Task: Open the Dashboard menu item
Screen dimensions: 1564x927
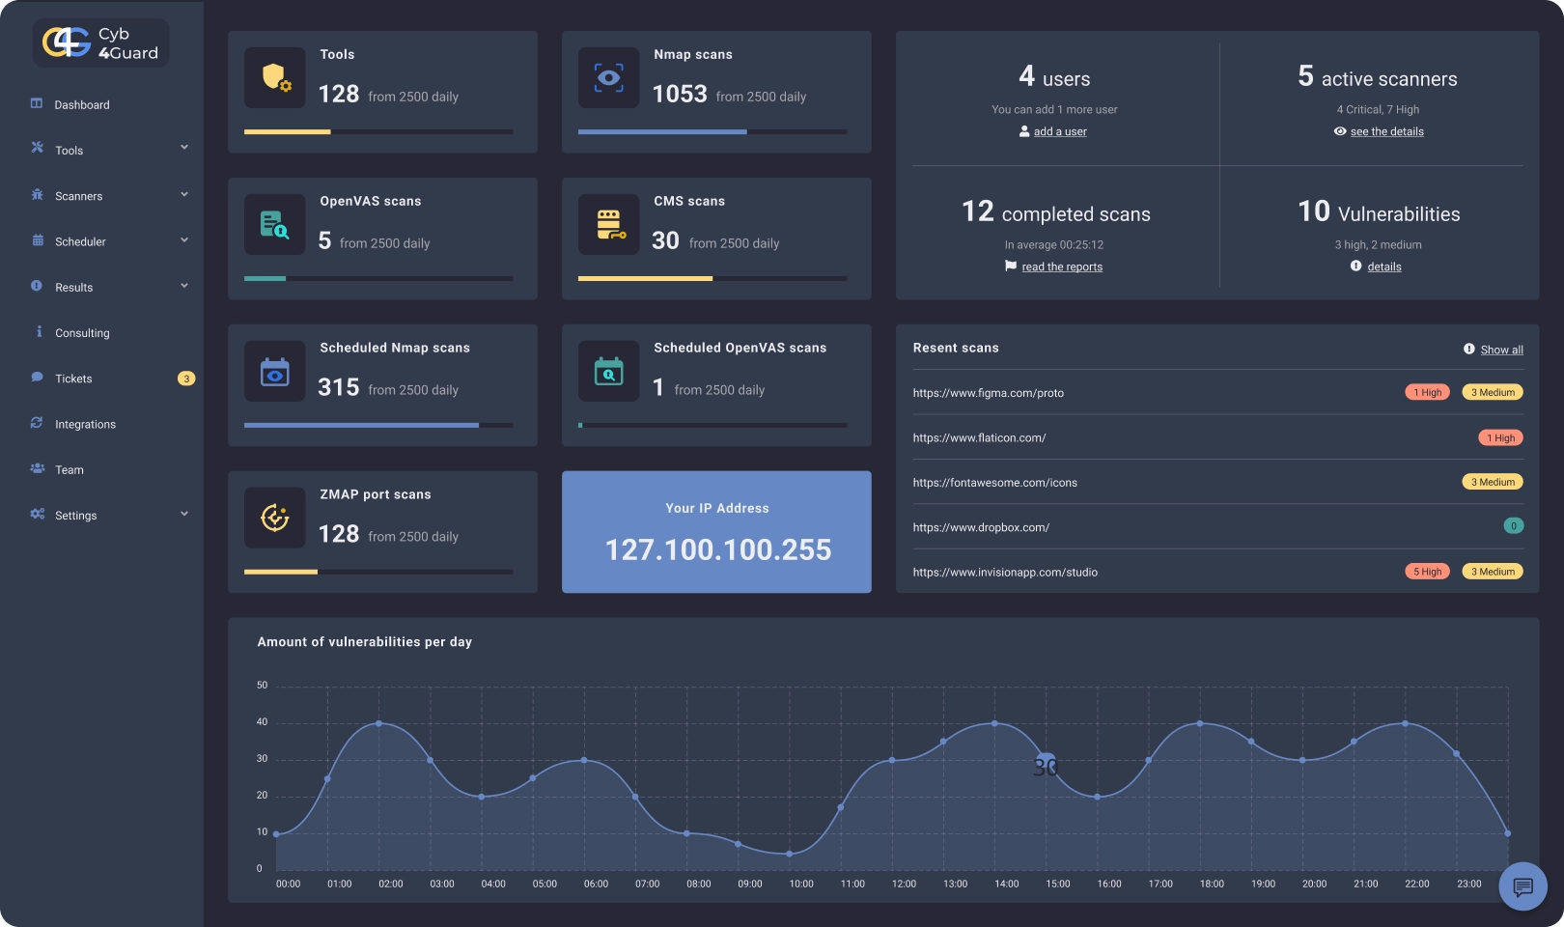Action: pos(82,104)
